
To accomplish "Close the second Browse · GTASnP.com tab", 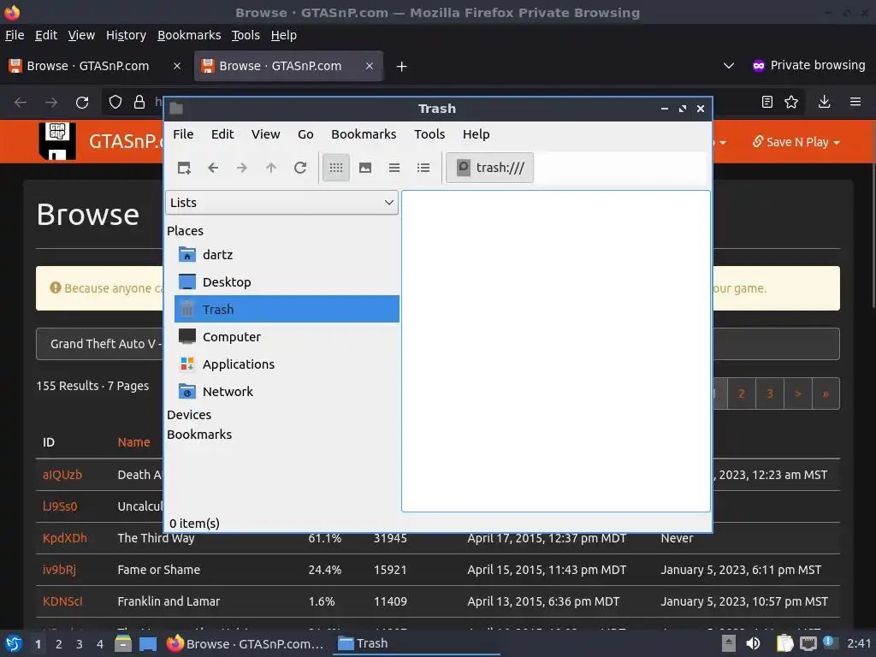I will point(370,66).
